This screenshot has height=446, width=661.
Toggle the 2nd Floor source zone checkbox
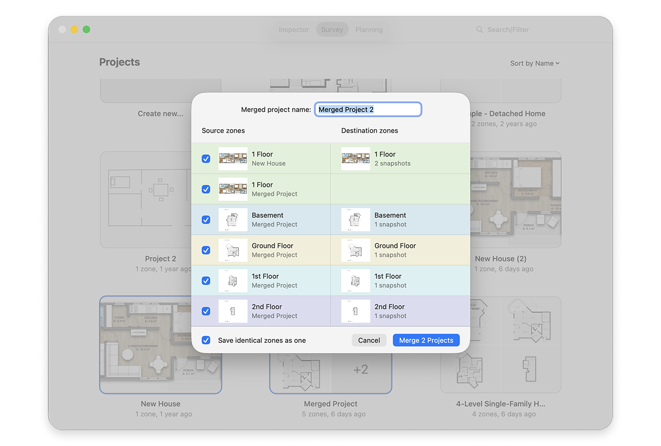click(206, 311)
